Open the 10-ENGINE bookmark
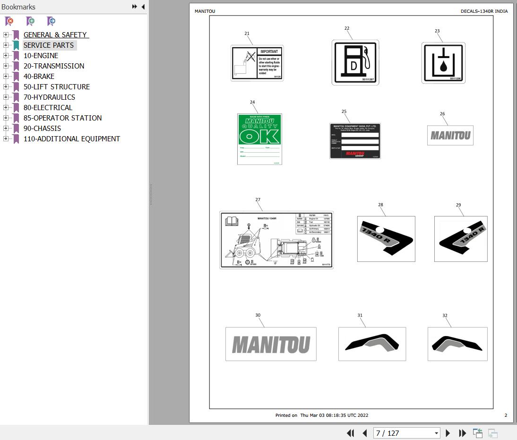The width and height of the screenshot is (517, 440). 41,55
